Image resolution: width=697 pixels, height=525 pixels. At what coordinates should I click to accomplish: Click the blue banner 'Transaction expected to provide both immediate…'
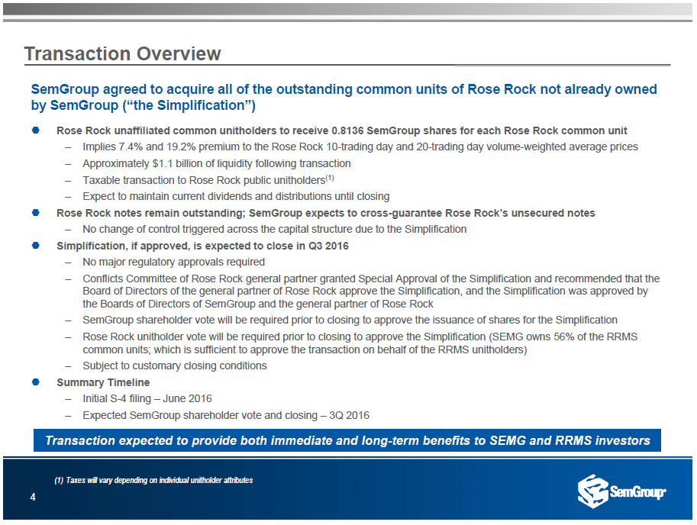click(347, 440)
